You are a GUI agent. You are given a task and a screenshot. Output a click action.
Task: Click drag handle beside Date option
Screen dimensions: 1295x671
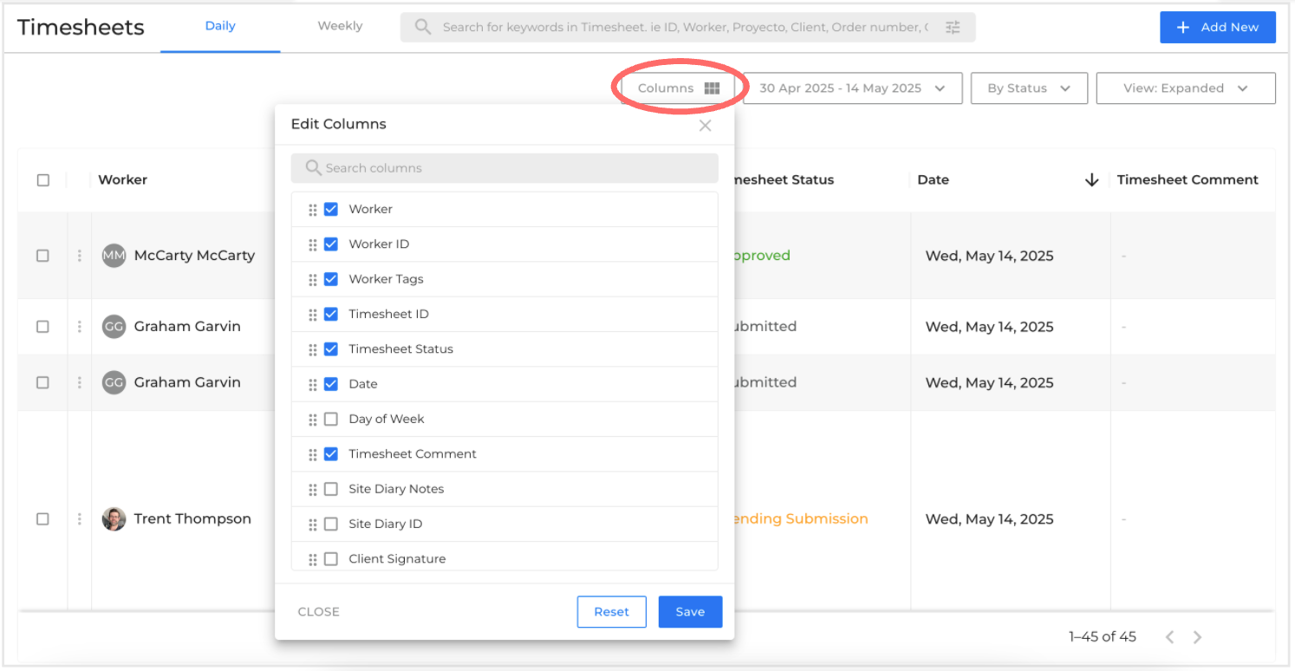point(312,384)
